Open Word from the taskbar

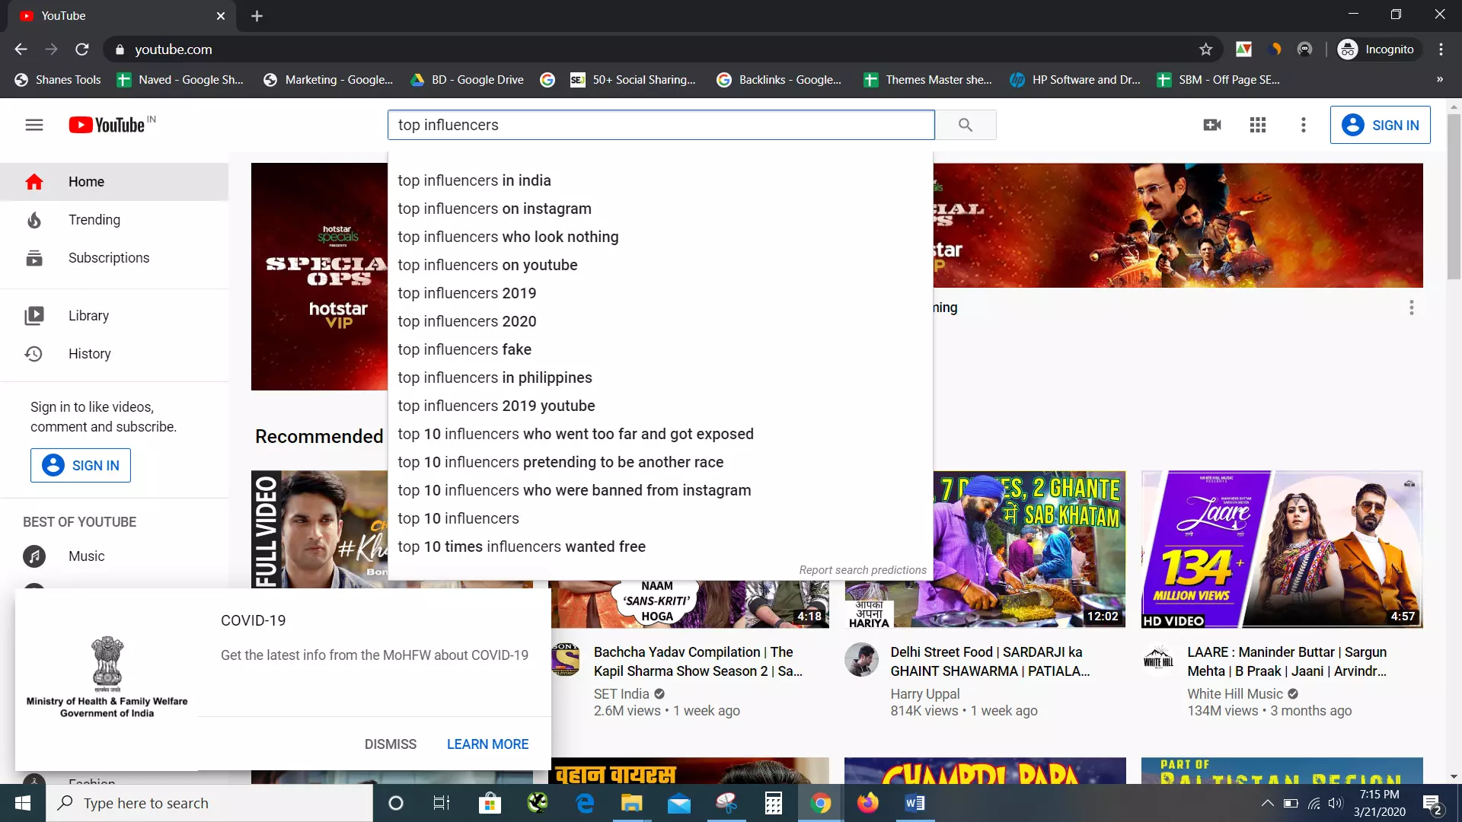915,803
